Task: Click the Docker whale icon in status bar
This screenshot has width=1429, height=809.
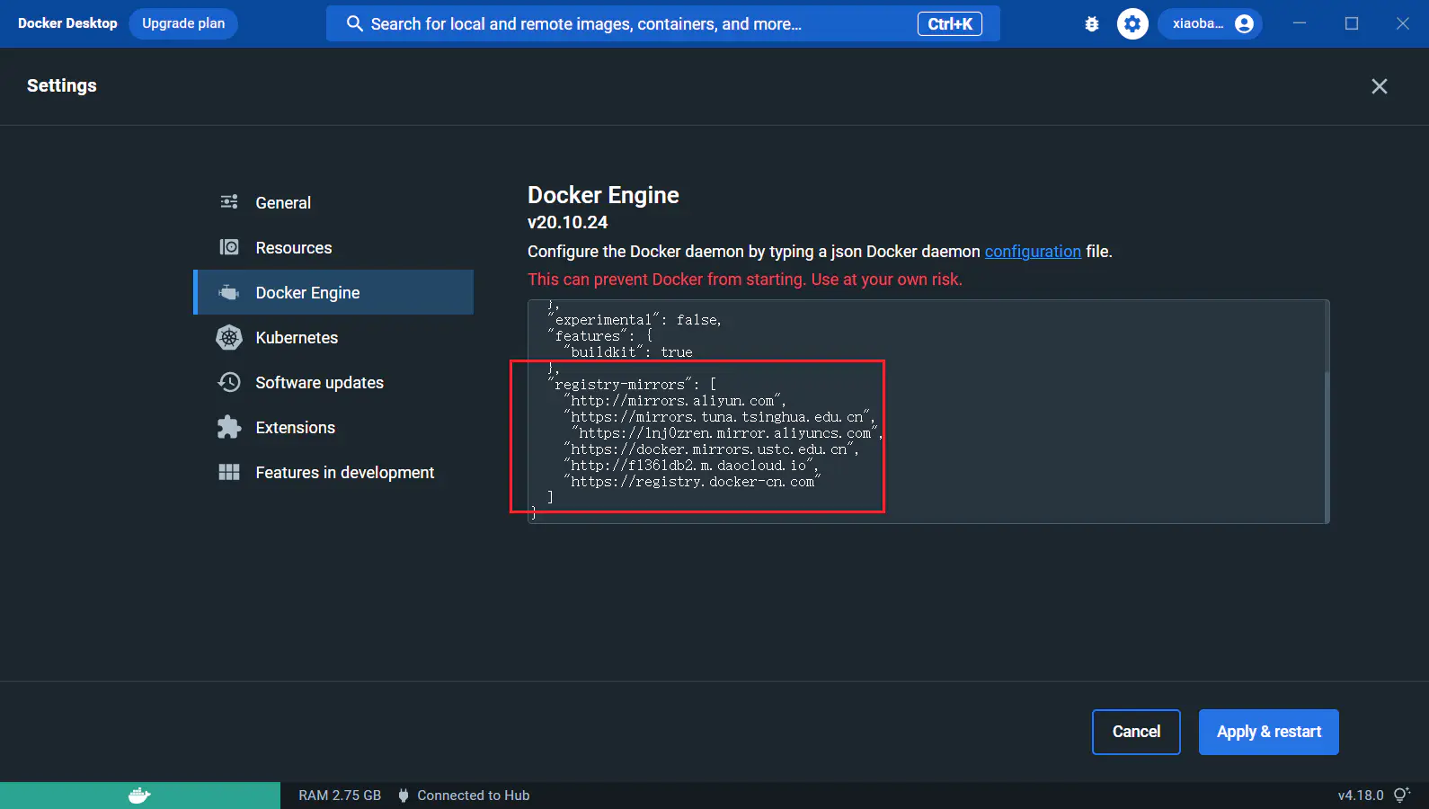Action: click(x=139, y=796)
